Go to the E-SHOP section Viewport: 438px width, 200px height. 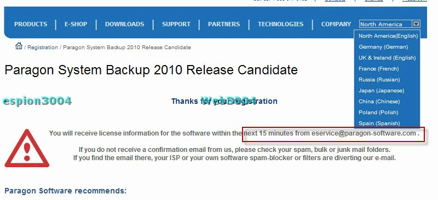[76, 24]
